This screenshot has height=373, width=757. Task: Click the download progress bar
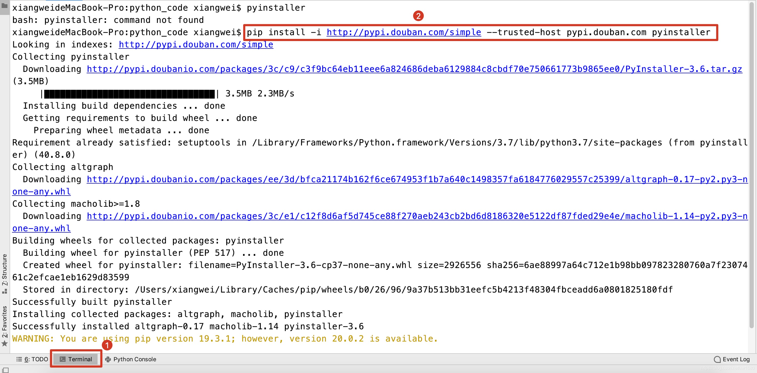click(130, 94)
